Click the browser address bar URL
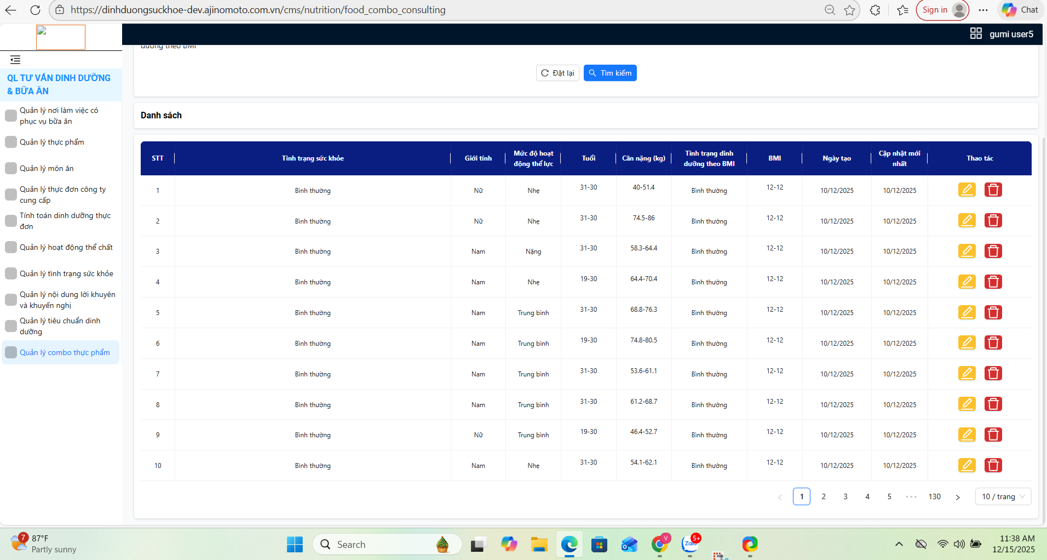Image resolution: width=1047 pixels, height=560 pixels. pos(258,10)
